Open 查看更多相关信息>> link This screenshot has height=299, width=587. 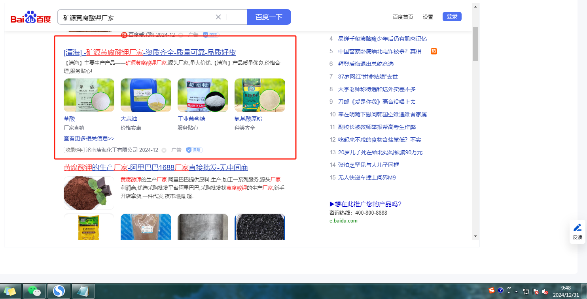click(x=89, y=138)
